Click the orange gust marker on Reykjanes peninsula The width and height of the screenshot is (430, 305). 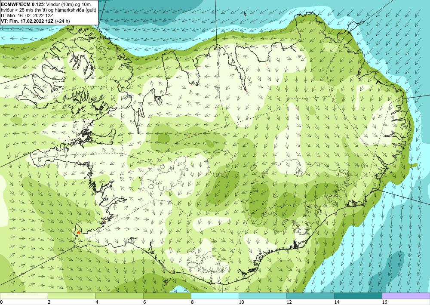[79, 232]
